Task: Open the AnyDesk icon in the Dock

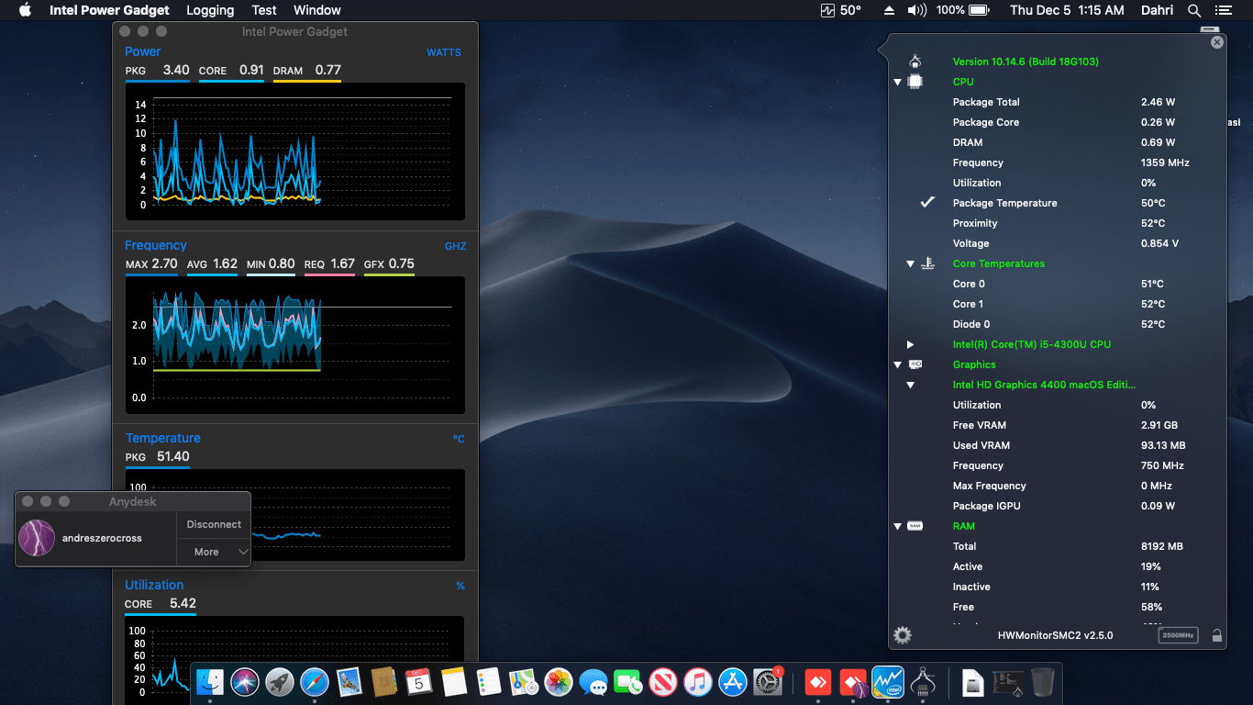Action: point(817,682)
